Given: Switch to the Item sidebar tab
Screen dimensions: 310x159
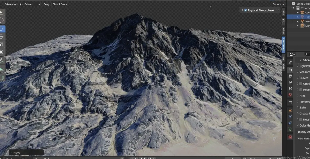Looking at the screenshot, I should [283, 12].
